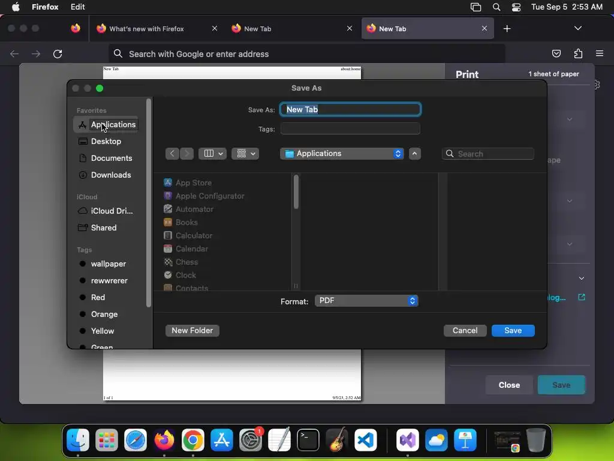Open Firefox extensions puzzle icon
This screenshot has height=461, width=614.
tap(578, 53)
